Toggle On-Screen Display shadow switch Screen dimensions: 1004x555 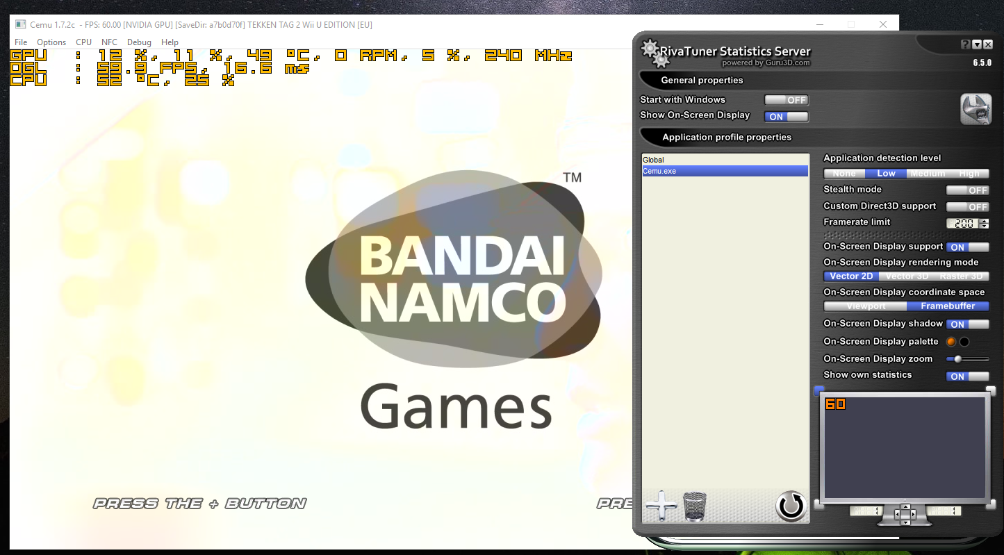[x=968, y=324]
